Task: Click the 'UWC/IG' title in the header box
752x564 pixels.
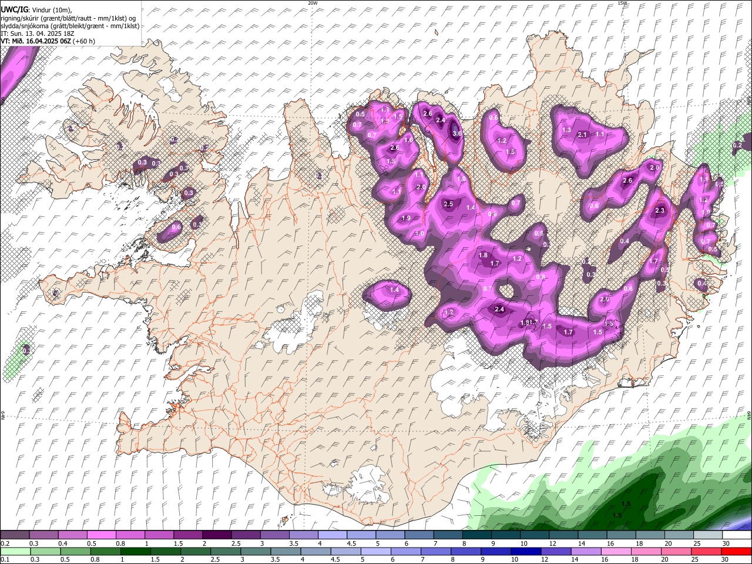Action: 14,9
